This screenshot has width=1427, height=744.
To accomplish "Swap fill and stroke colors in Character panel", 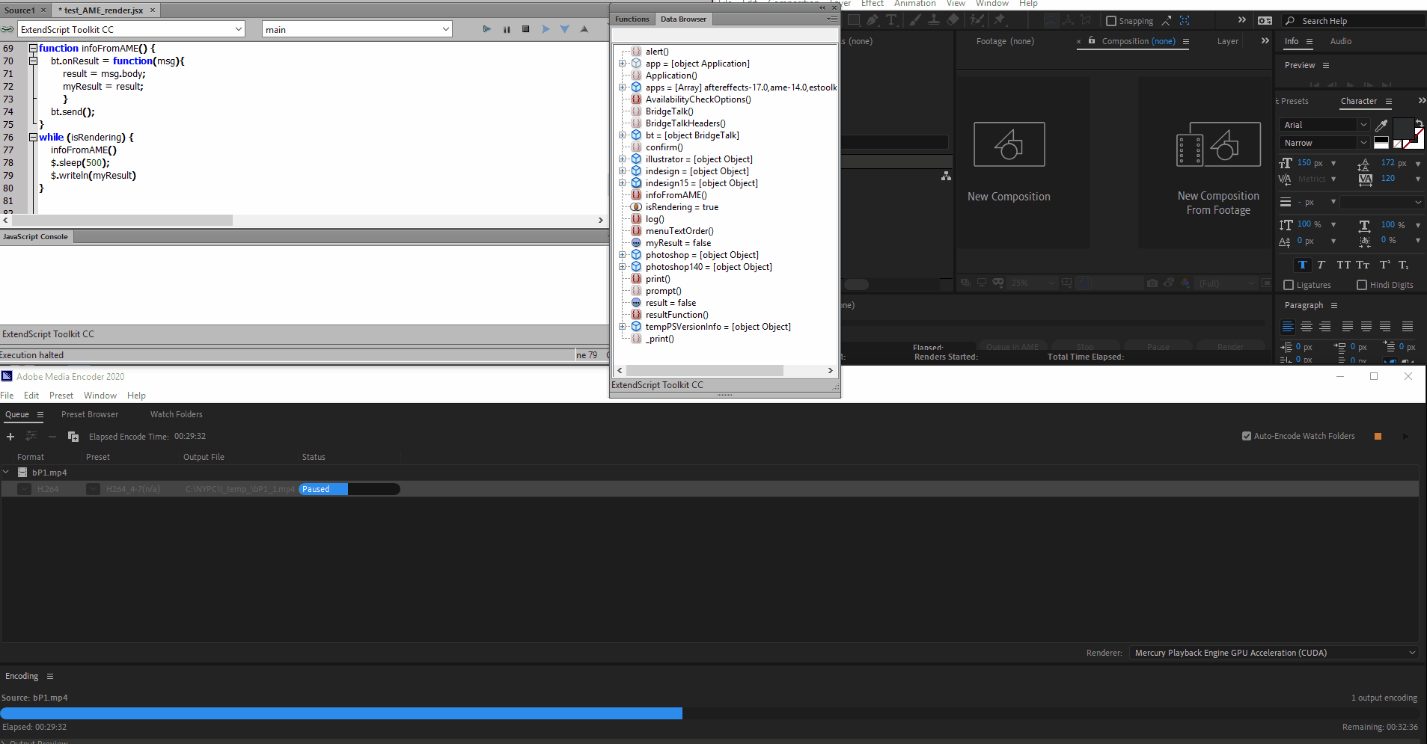I will click(x=1420, y=124).
